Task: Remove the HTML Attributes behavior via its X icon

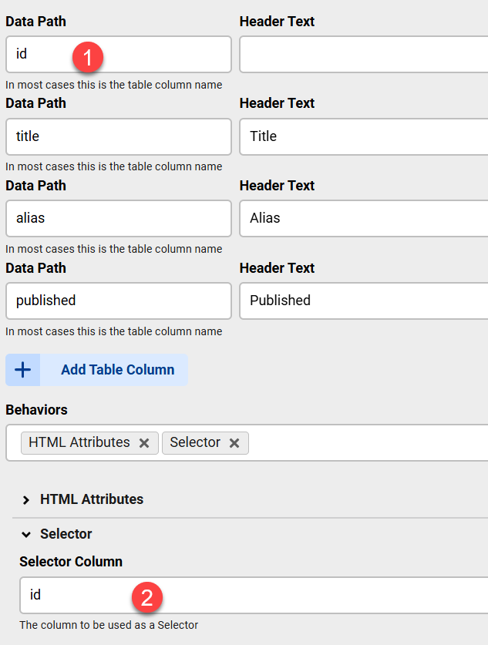Action: pos(144,442)
